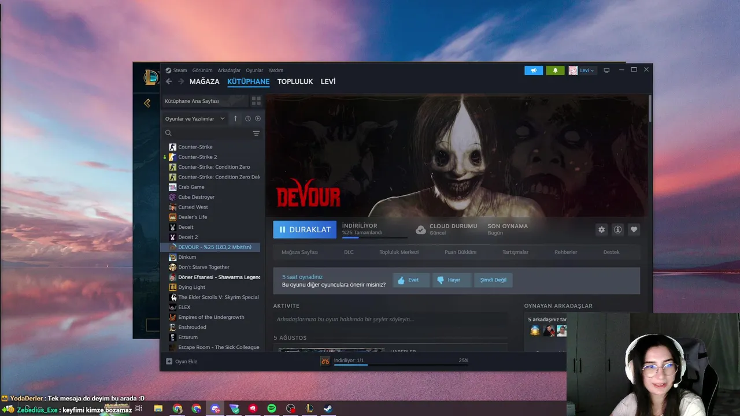Screen dimensions: 740x416
Task: Open Discord from the taskbar
Action: 215,408
